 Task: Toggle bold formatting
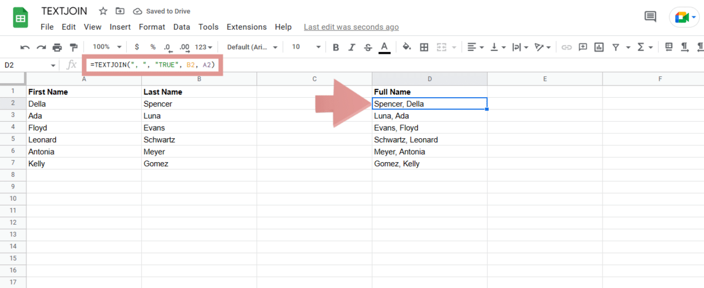(336, 47)
